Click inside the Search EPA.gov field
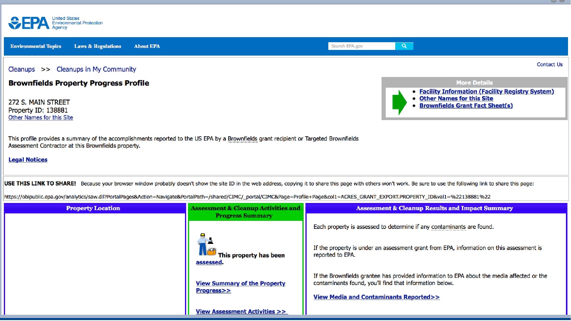 point(361,46)
